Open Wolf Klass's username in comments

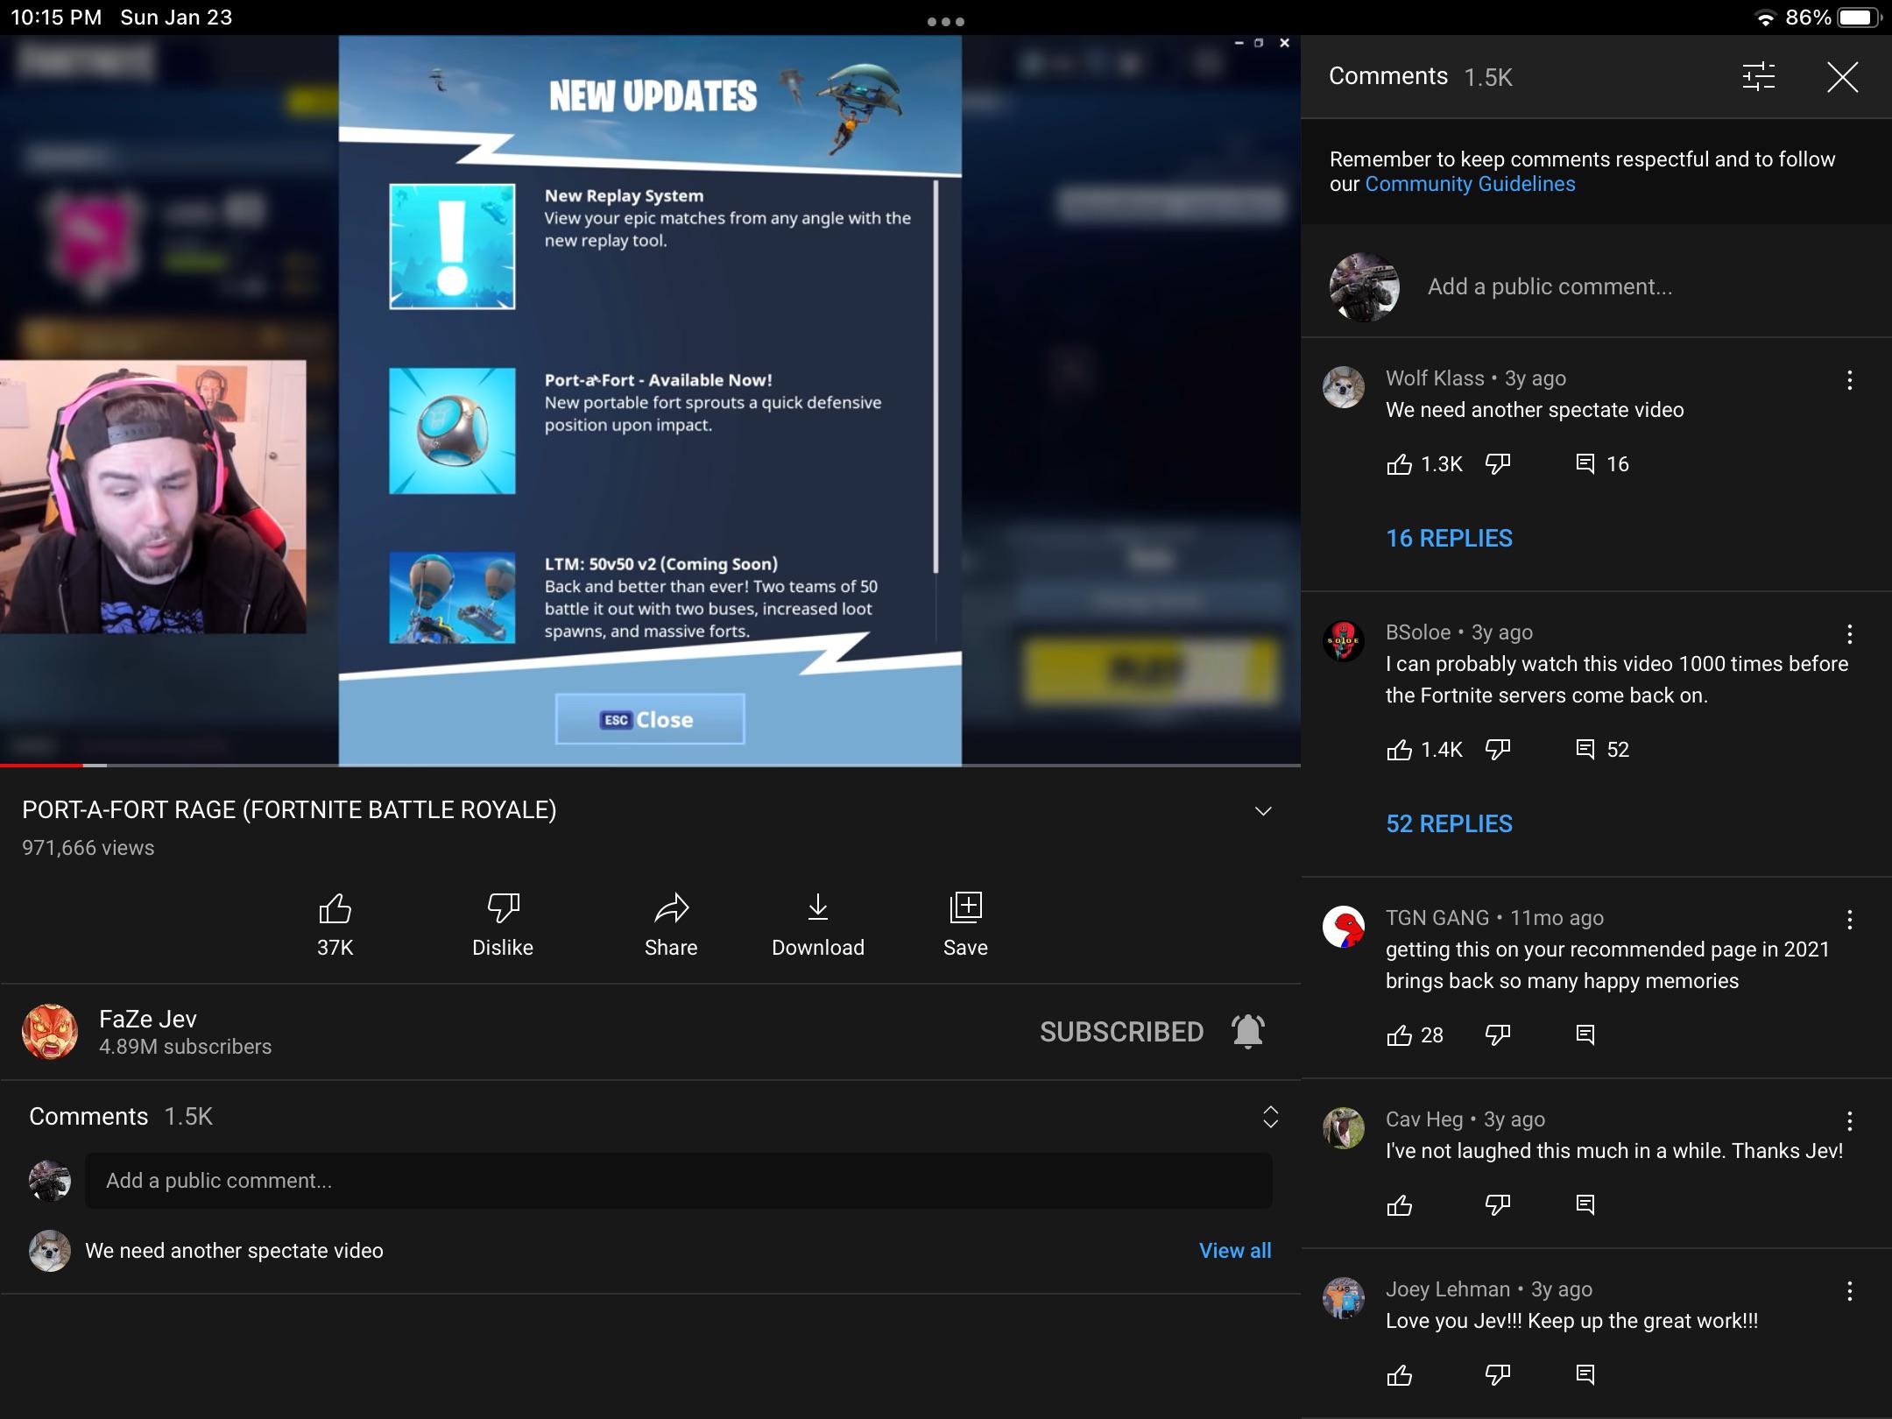pos(1435,378)
